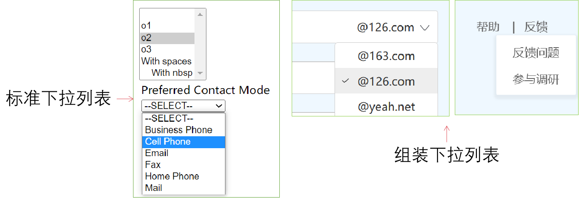Select @yeah.net email domain

click(x=386, y=107)
